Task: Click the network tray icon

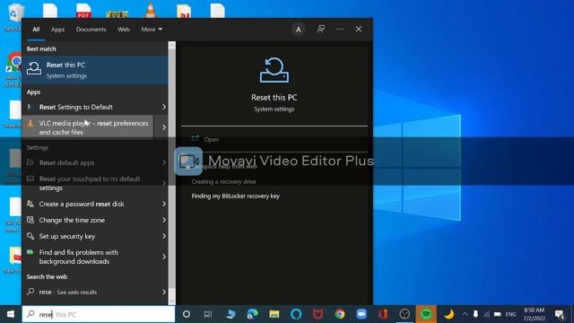Action: [486, 314]
